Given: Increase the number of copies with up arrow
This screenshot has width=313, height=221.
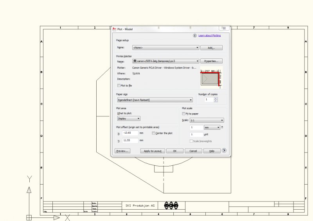Looking at the screenshot, I should click(216, 98).
